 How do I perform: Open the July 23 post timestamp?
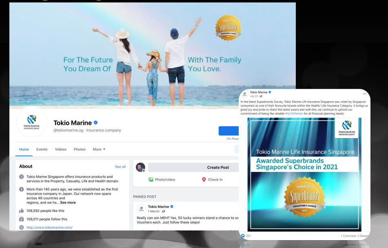click(x=254, y=96)
